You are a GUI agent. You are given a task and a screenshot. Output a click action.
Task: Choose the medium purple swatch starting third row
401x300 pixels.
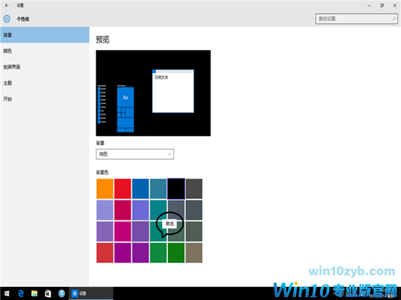pos(105,231)
